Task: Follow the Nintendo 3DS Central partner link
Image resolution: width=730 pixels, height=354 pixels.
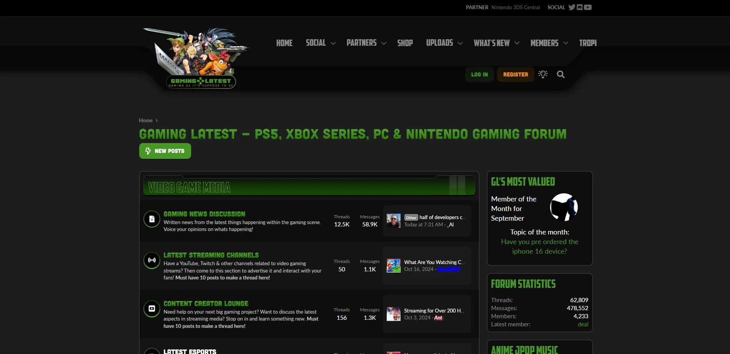Action: (x=515, y=7)
